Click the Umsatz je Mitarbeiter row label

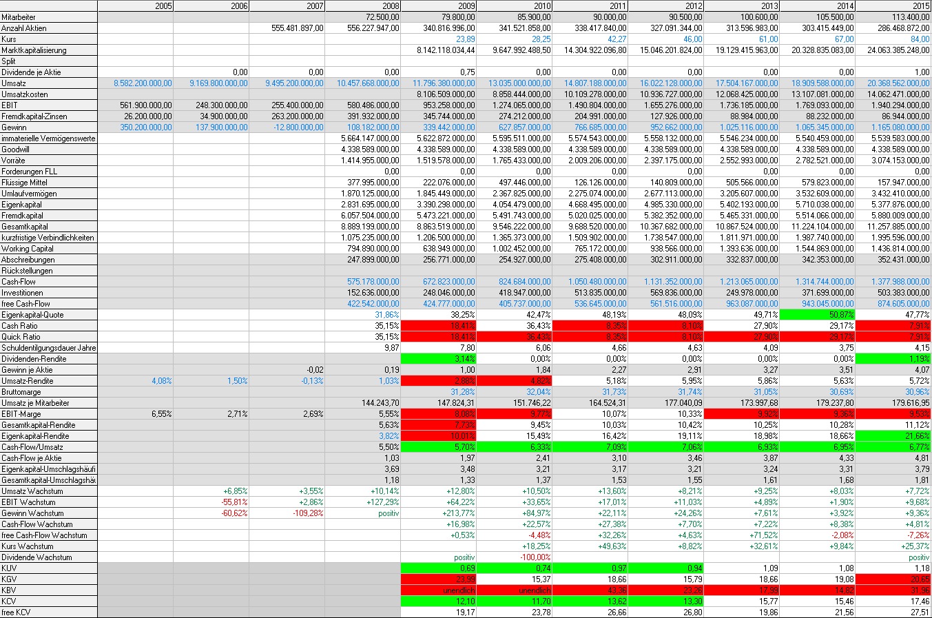click(49, 402)
